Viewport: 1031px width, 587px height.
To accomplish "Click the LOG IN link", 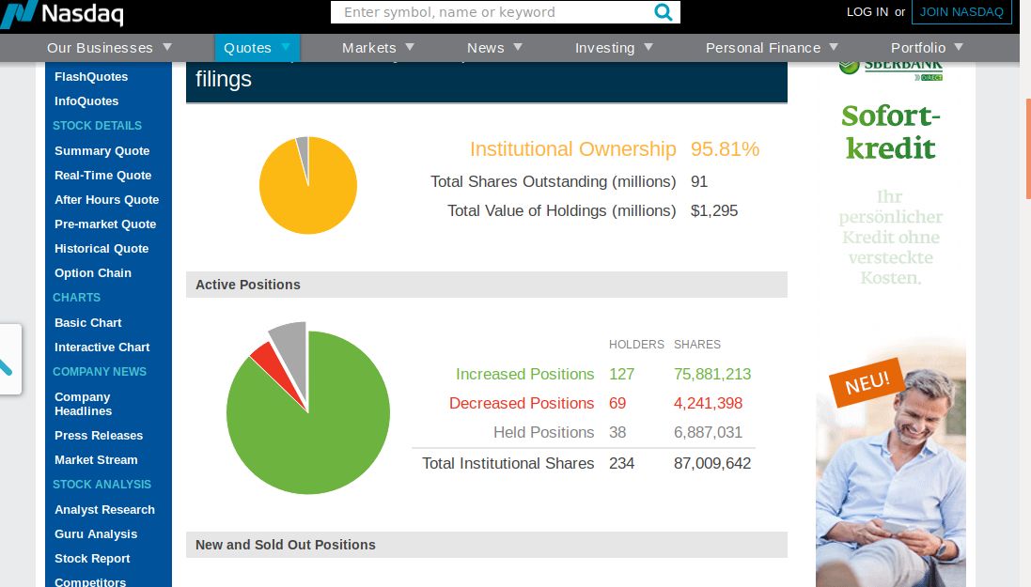I will pos(867,12).
